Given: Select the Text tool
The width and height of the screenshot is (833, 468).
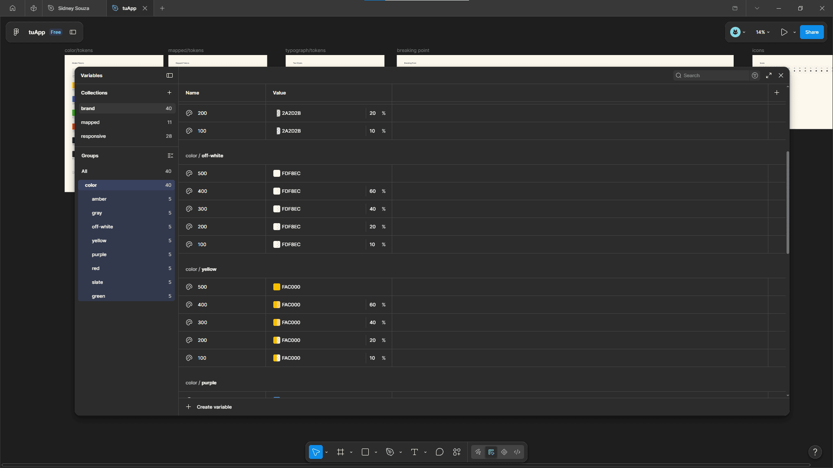Looking at the screenshot, I should point(414,452).
